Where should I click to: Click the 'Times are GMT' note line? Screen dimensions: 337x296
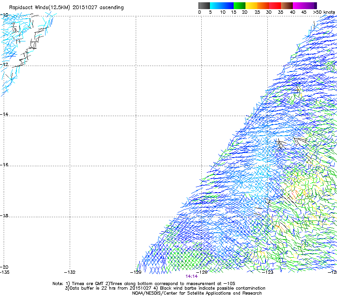[144, 284]
